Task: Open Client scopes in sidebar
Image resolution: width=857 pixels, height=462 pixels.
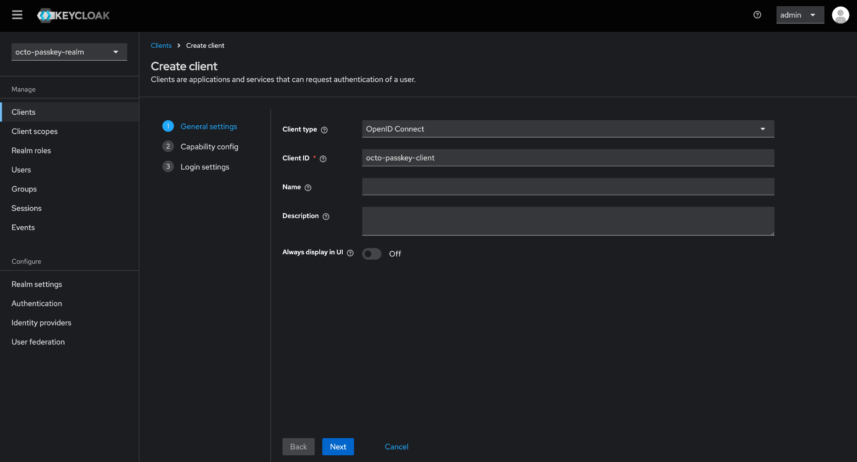Action: (x=35, y=132)
